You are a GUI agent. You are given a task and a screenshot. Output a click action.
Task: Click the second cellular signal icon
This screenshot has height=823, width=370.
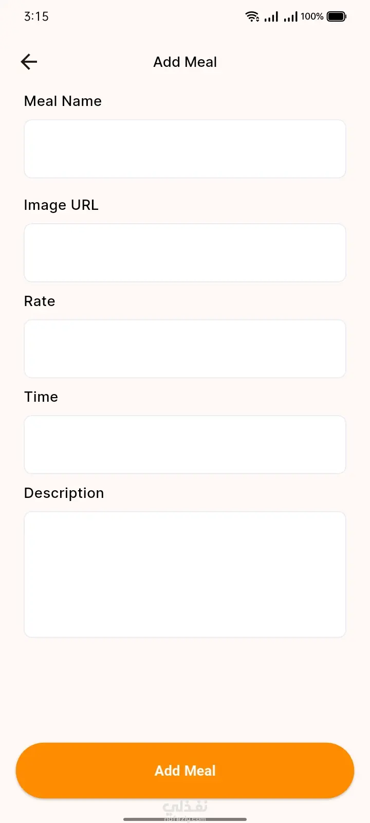(290, 16)
